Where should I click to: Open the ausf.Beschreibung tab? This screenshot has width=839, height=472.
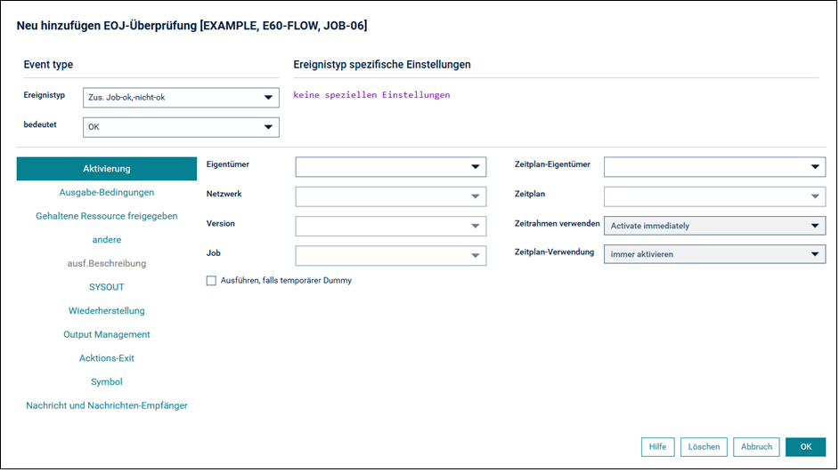point(107,263)
